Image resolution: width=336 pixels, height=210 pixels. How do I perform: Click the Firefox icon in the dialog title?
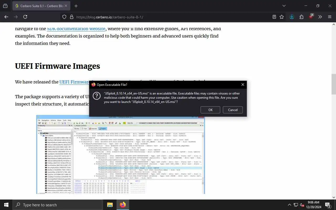(x=93, y=85)
